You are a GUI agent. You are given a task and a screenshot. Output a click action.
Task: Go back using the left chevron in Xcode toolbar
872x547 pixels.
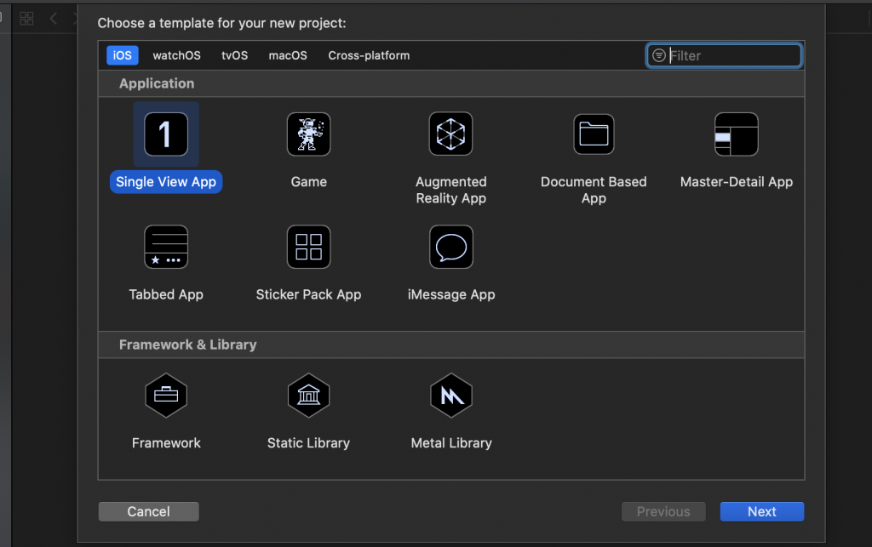pos(54,19)
